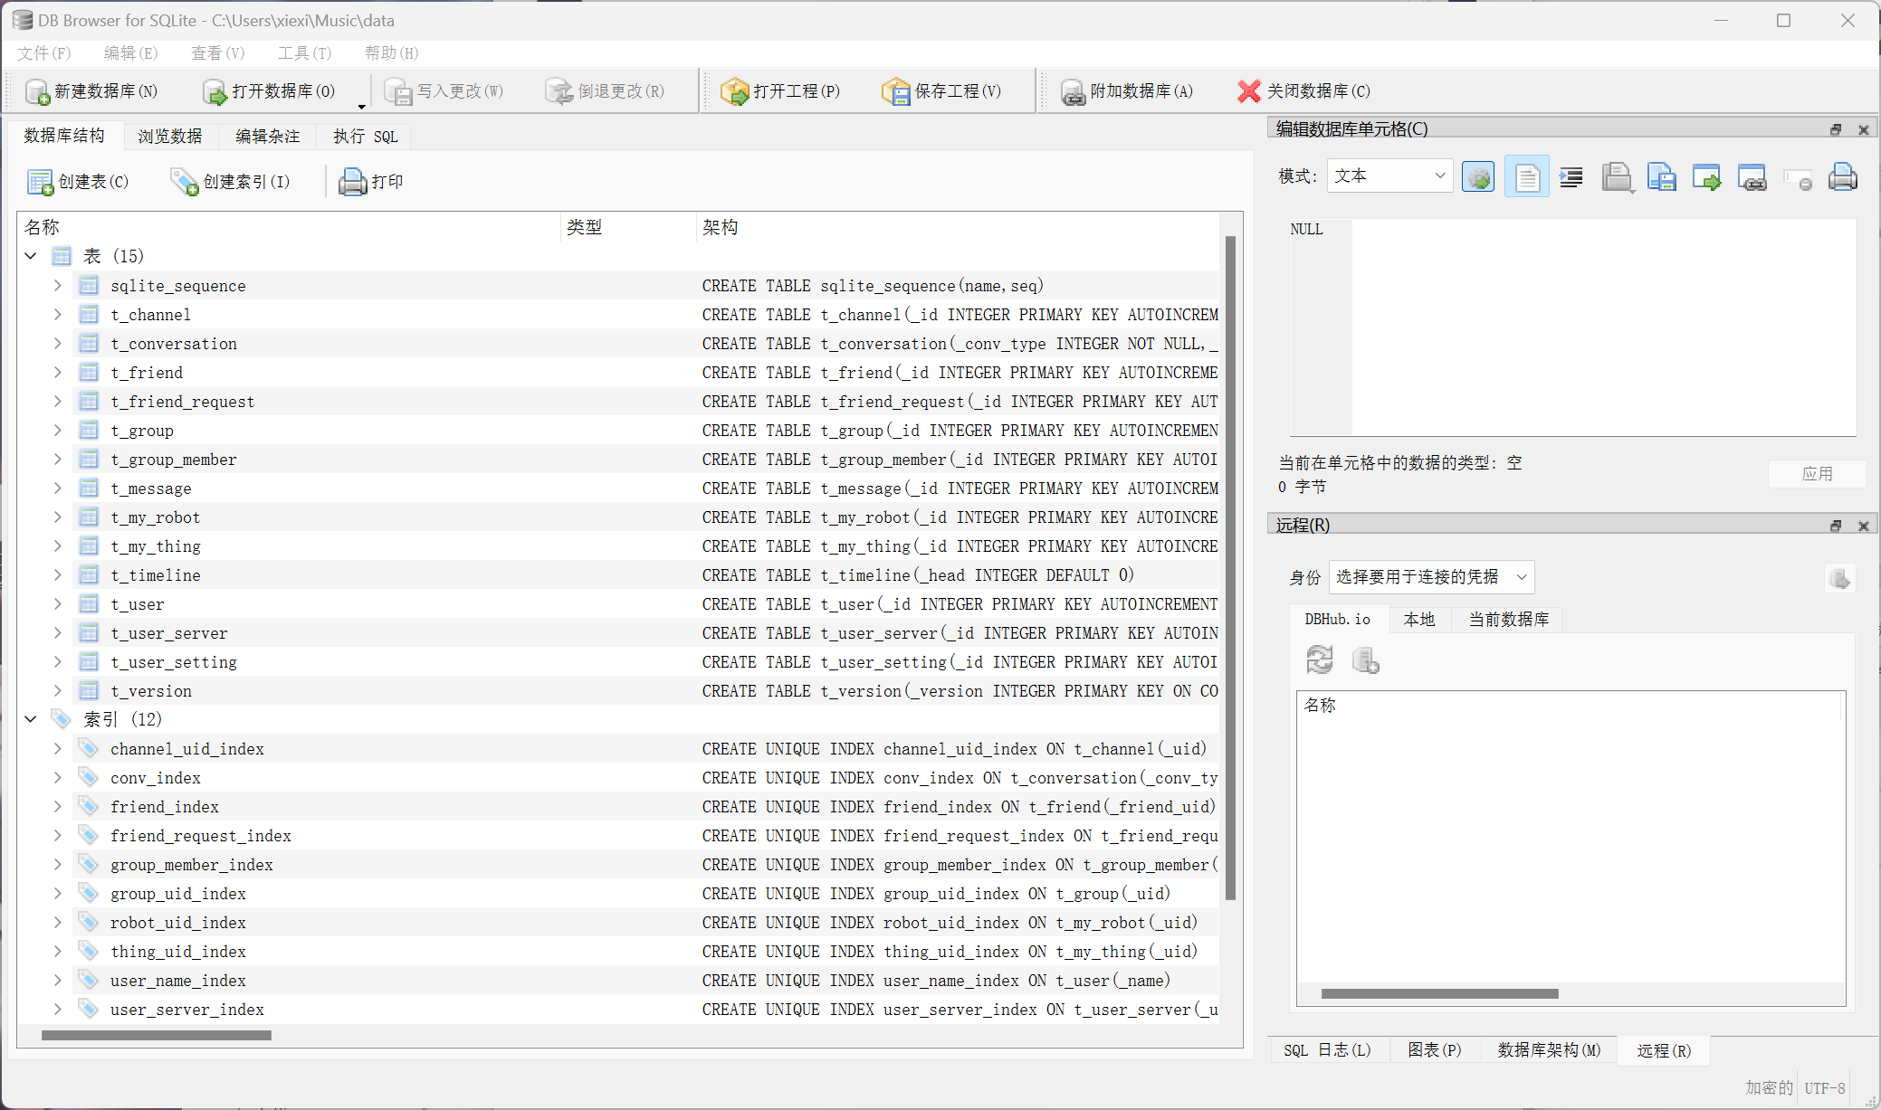This screenshot has height=1110, width=1881.
Task: Click the Open Project (打开工程) icon
Action: (x=734, y=91)
